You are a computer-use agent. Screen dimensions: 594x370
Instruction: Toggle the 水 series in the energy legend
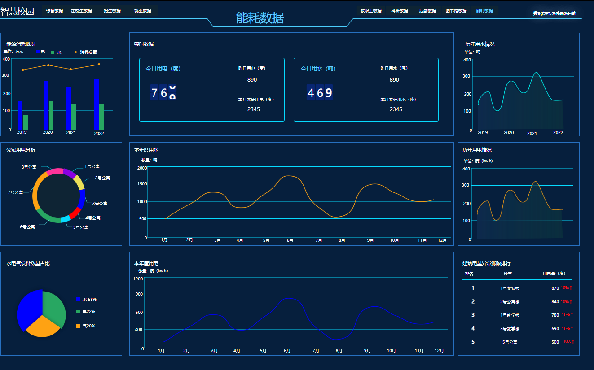(x=56, y=52)
